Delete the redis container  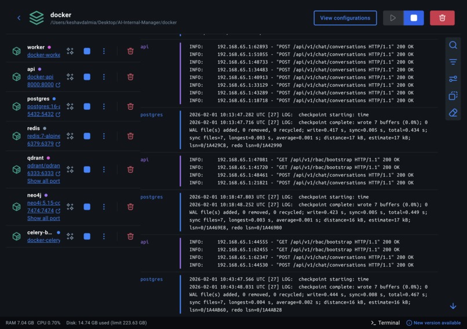click(x=130, y=136)
